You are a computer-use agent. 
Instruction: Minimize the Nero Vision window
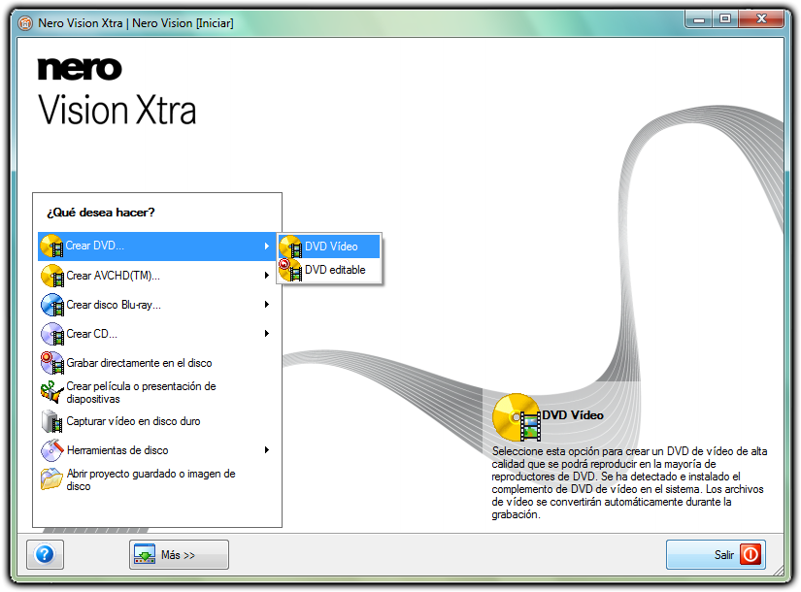tap(699, 19)
